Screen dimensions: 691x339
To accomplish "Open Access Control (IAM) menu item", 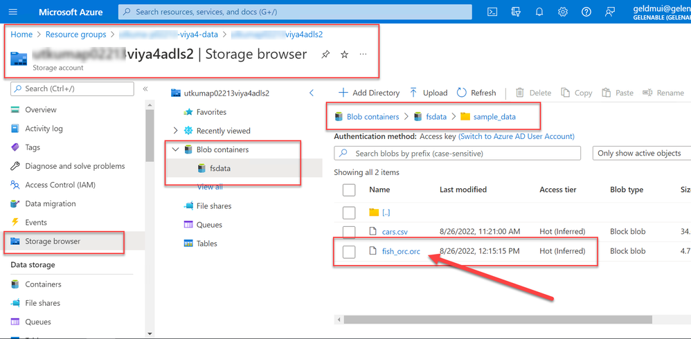I will click(60, 185).
